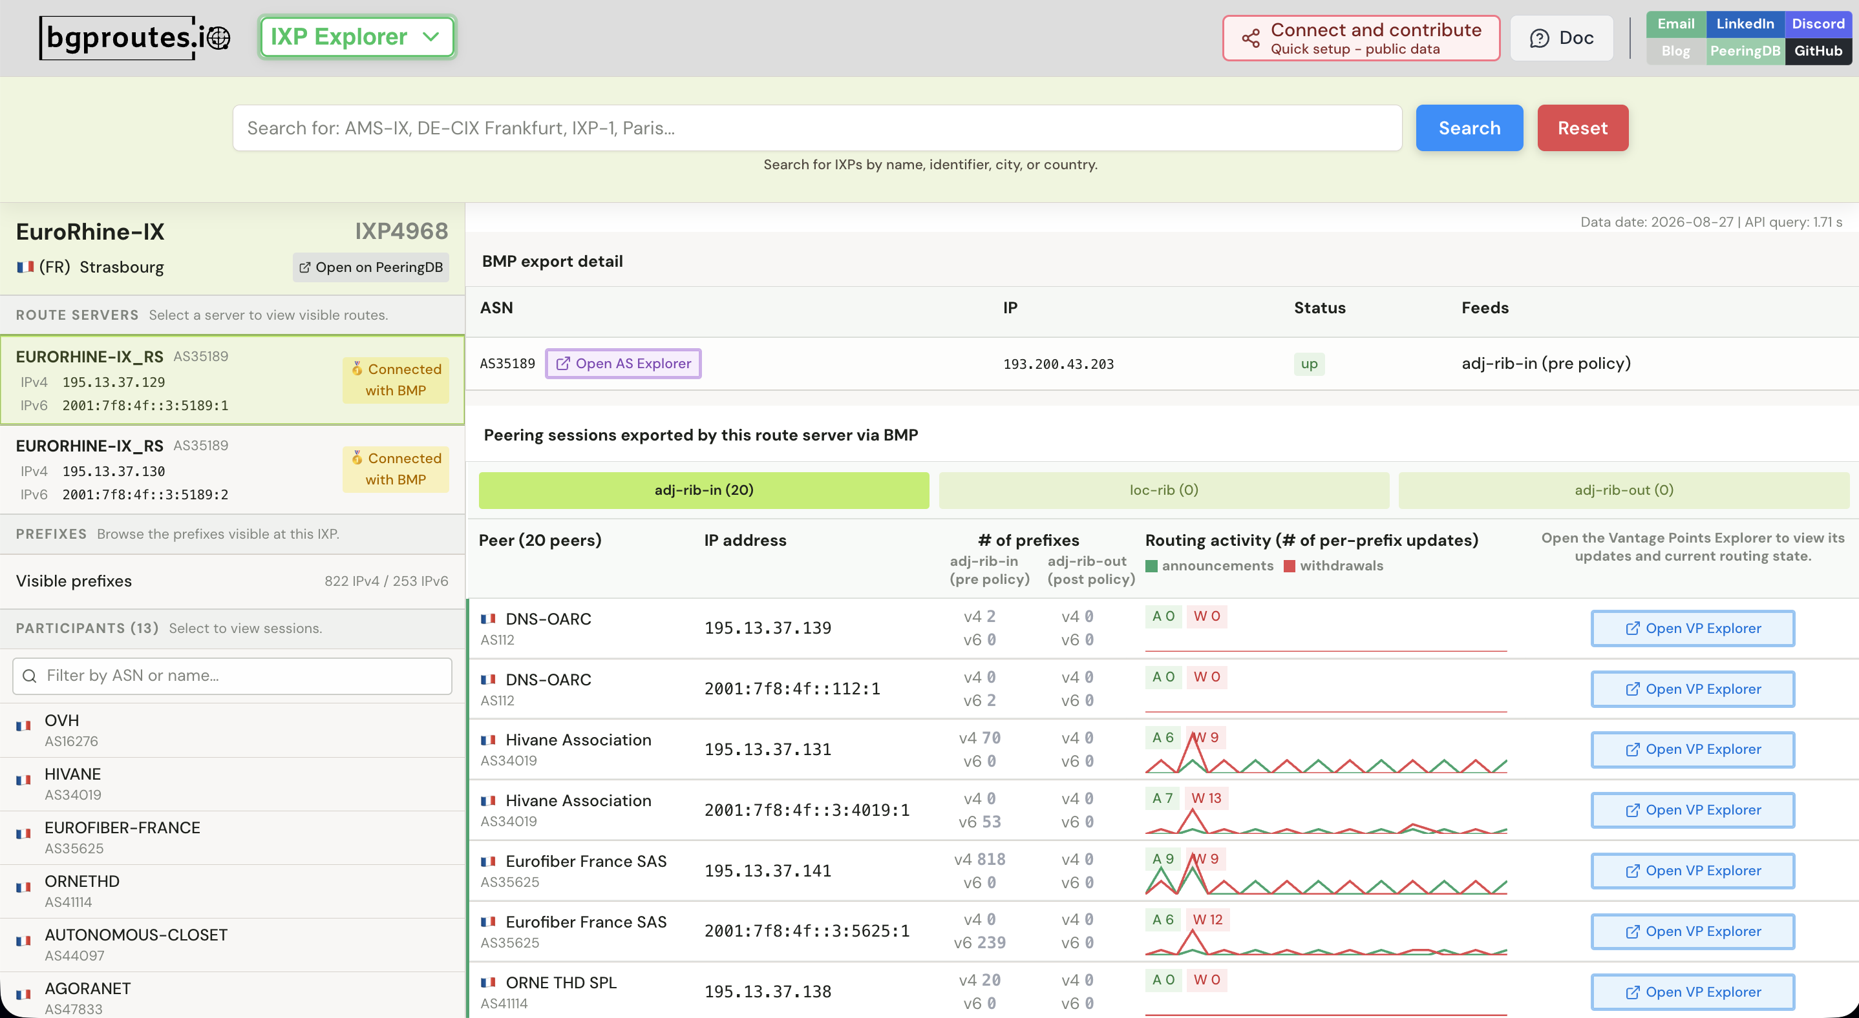Click the flag icon beside HIVANE participant

(x=24, y=780)
